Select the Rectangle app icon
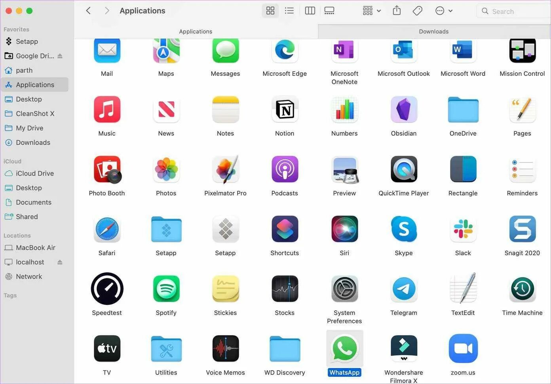 pos(463,169)
